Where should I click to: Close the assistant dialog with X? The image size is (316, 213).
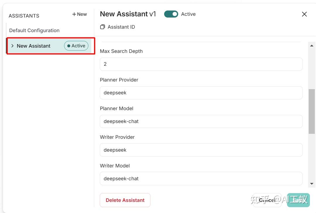click(304, 14)
